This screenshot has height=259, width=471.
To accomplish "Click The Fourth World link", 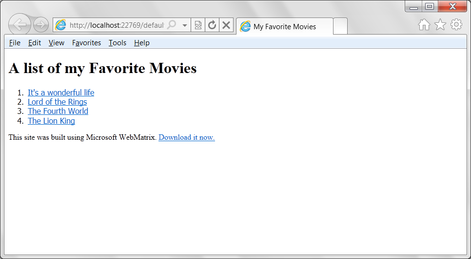I will 58,111.
